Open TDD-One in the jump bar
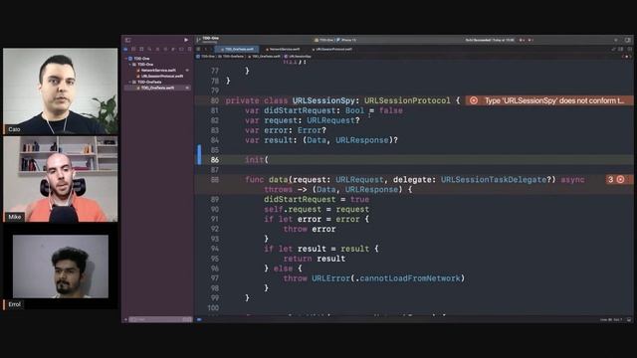 pyautogui.click(x=206, y=57)
